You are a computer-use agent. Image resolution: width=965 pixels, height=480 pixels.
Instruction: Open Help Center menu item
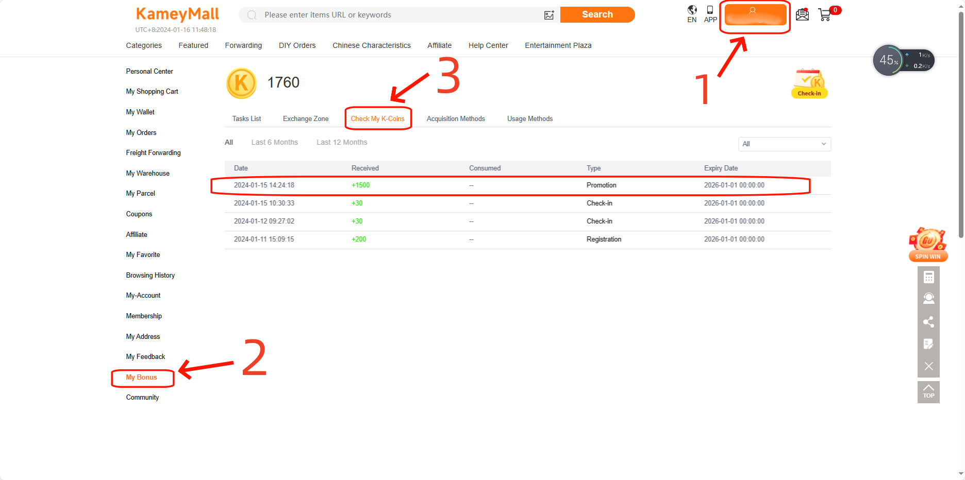point(488,45)
